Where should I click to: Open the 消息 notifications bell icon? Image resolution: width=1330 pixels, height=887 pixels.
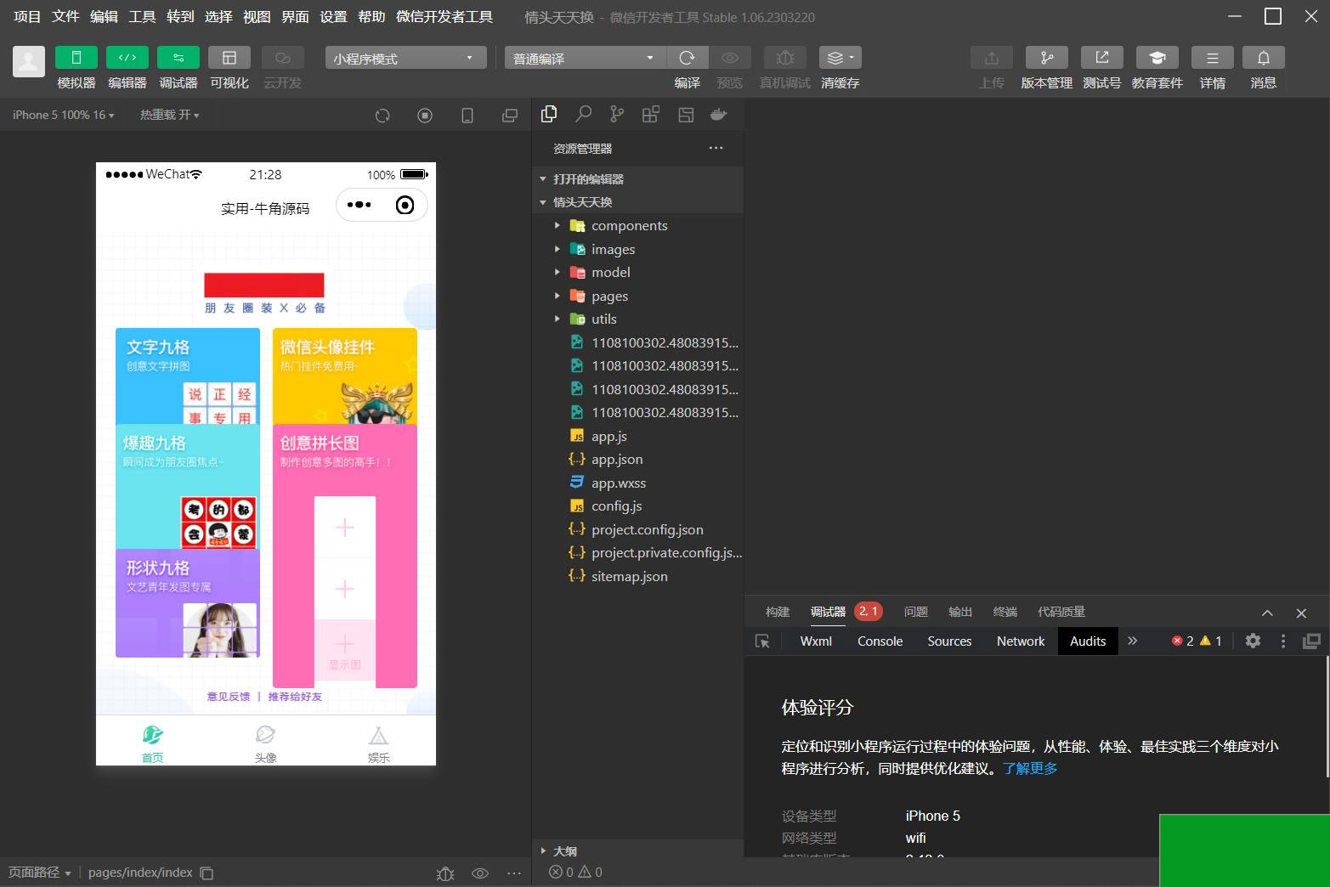(x=1264, y=57)
